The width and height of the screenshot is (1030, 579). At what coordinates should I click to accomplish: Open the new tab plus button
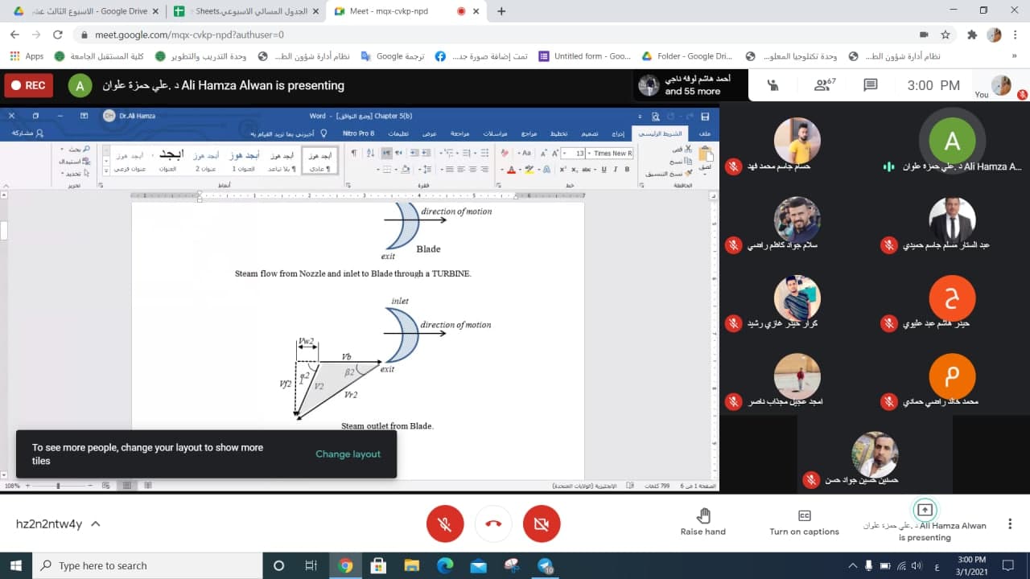(502, 11)
